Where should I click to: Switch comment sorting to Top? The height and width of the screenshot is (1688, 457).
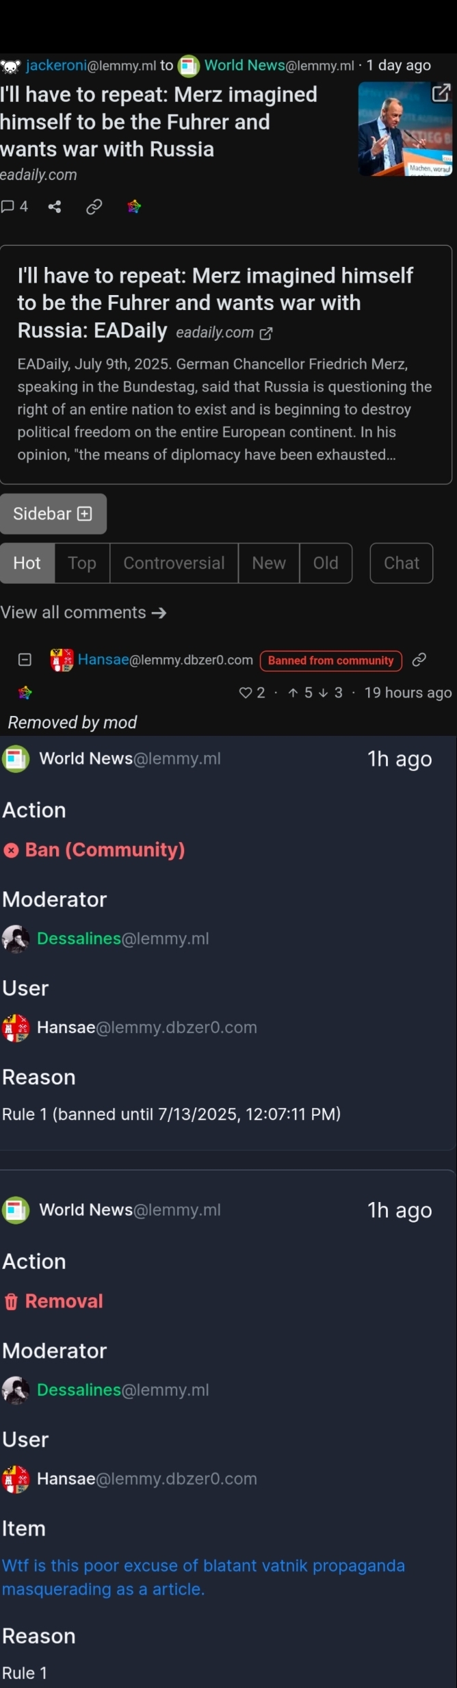(x=82, y=563)
